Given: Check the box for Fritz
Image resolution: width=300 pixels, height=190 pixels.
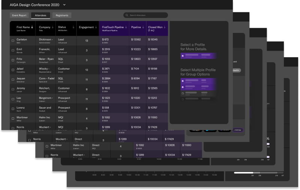Looking at the screenshot, I should point(13,60).
